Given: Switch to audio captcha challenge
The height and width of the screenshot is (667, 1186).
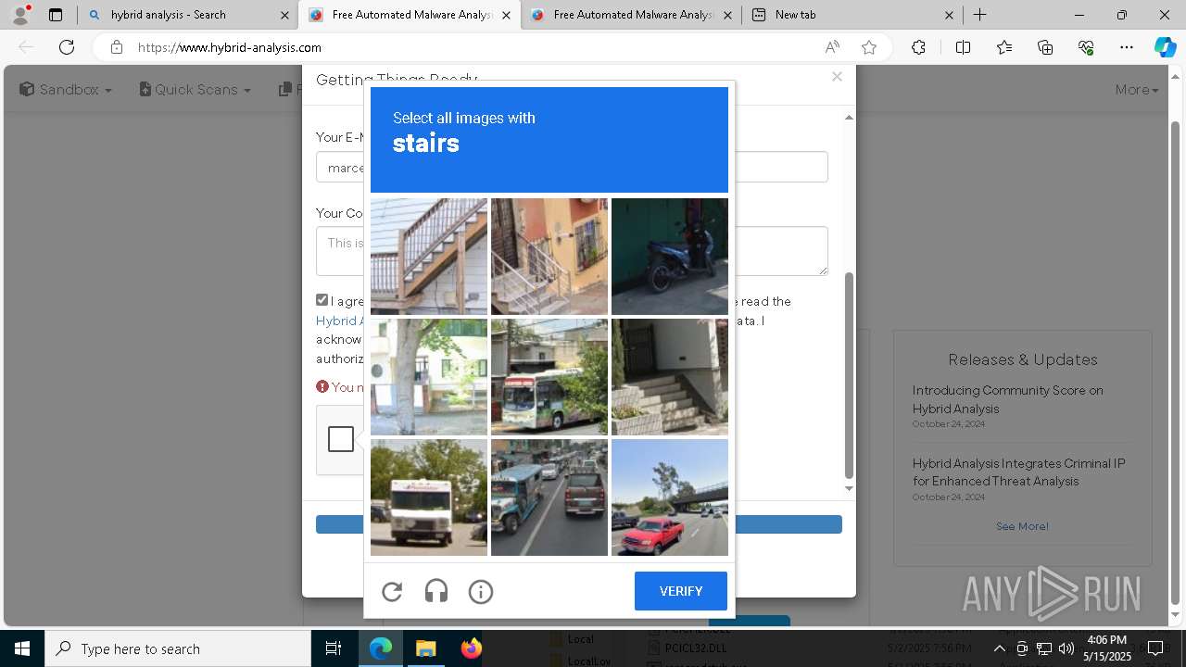Looking at the screenshot, I should 436,591.
